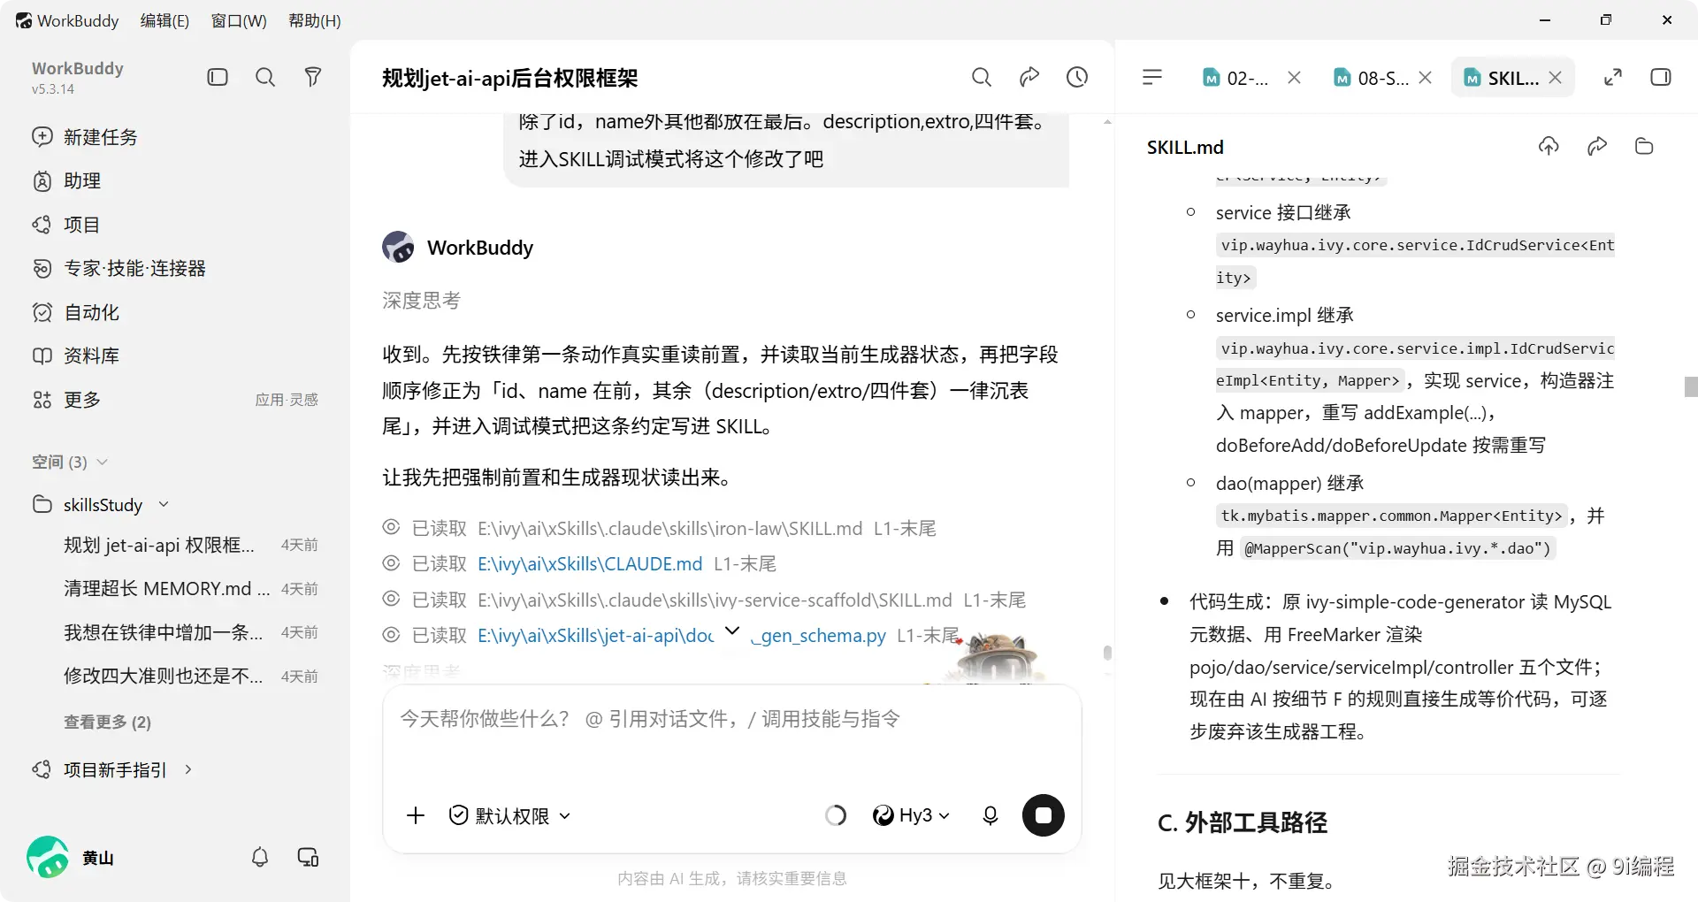Expand the 深度思考 reasoning section
The height and width of the screenshot is (902, 1698).
click(421, 301)
